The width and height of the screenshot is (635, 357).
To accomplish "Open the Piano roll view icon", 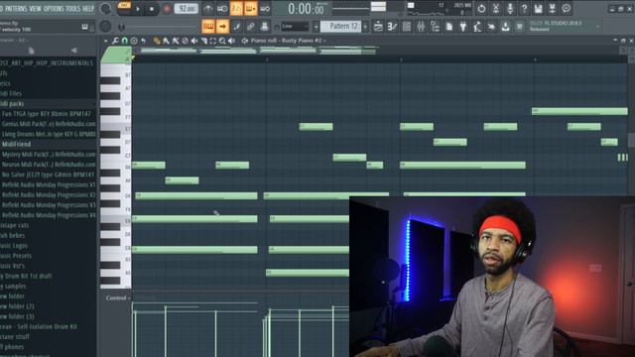I will (393, 27).
